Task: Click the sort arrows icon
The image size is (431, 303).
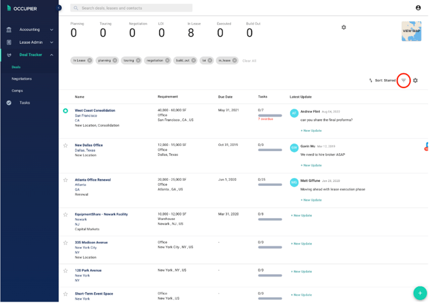Action: (x=371, y=80)
